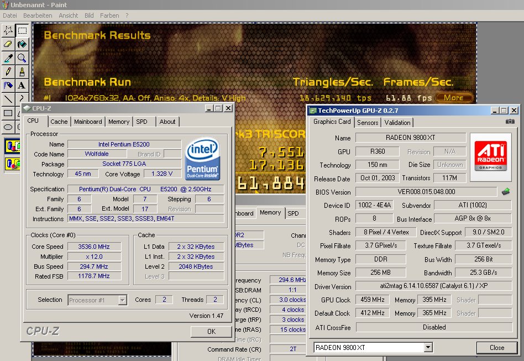
Task: Select the Curve tool in Paint
Action: [22, 98]
